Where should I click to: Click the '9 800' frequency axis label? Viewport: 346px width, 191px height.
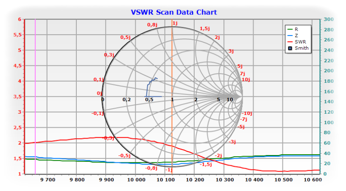pos(77,180)
